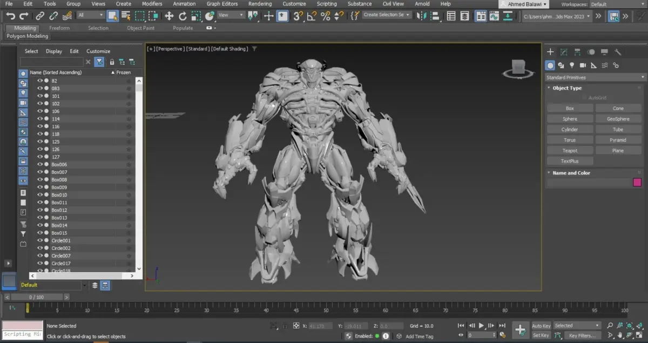Screen dimensions: 648x343
Task: Collapse the Object Type rollout
Action: (x=567, y=88)
